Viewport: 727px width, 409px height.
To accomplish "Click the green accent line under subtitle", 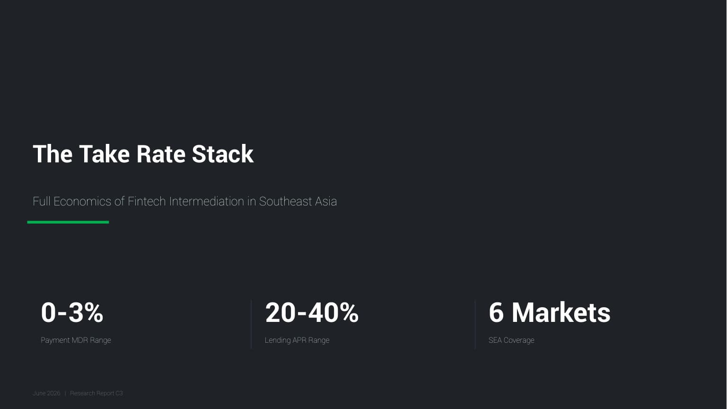I will coord(68,222).
